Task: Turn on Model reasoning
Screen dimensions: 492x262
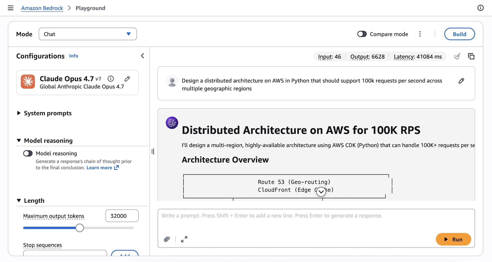Action: point(28,153)
